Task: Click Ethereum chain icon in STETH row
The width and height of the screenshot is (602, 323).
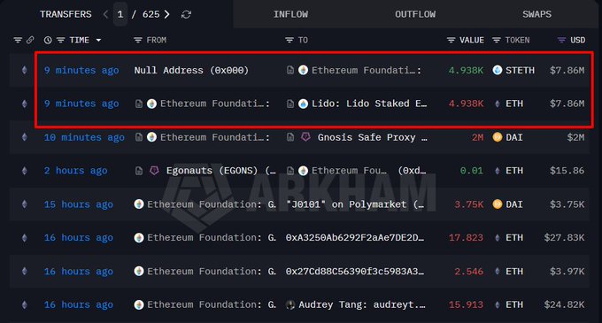Action: click(x=24, y=70)
